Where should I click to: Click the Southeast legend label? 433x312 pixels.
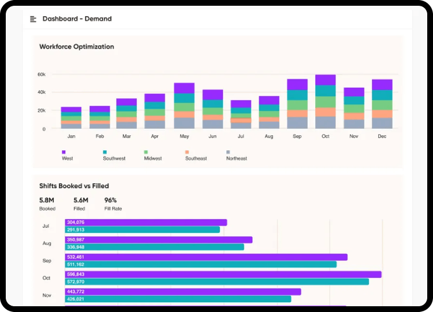[196, 158]
